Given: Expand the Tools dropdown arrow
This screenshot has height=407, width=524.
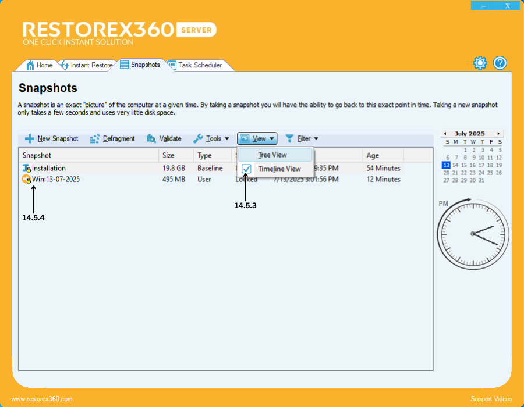Looking at the screenshot, I should (227, 138).
